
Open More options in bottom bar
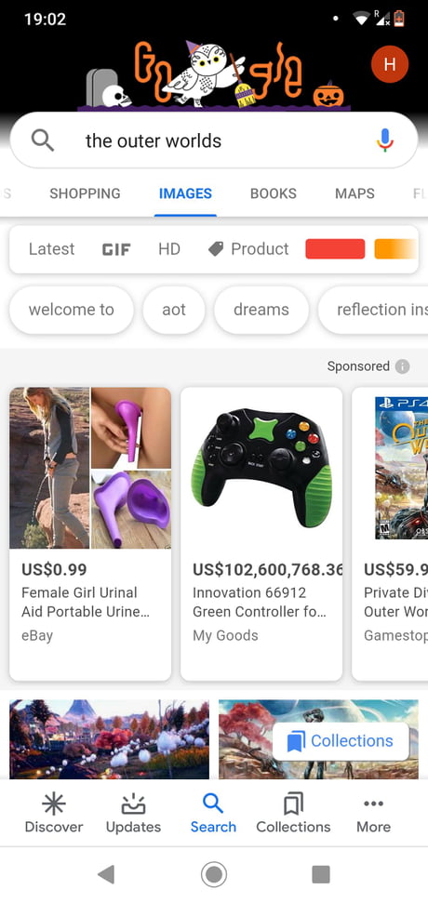[x=373, y=813]
